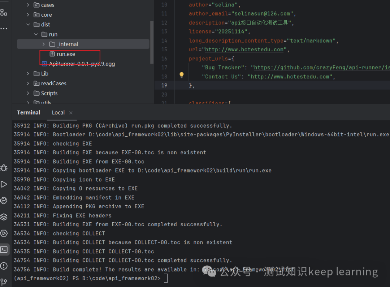The image size is (390, 287).
Task: Collapse the dist folder
Action: [28, 24]
